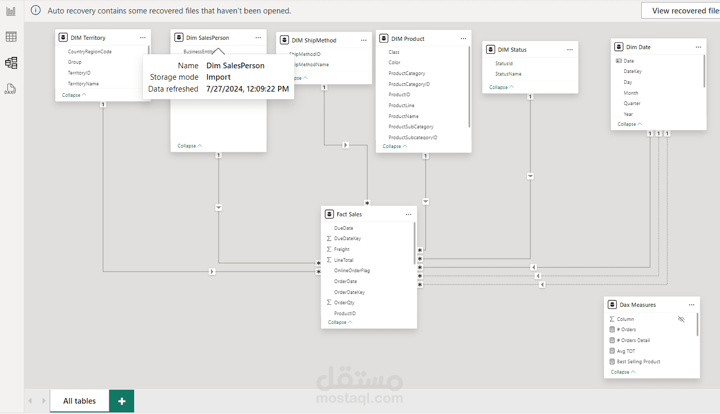Open more options for Dim Date table

pyautogui.click(x=698, y=47)
